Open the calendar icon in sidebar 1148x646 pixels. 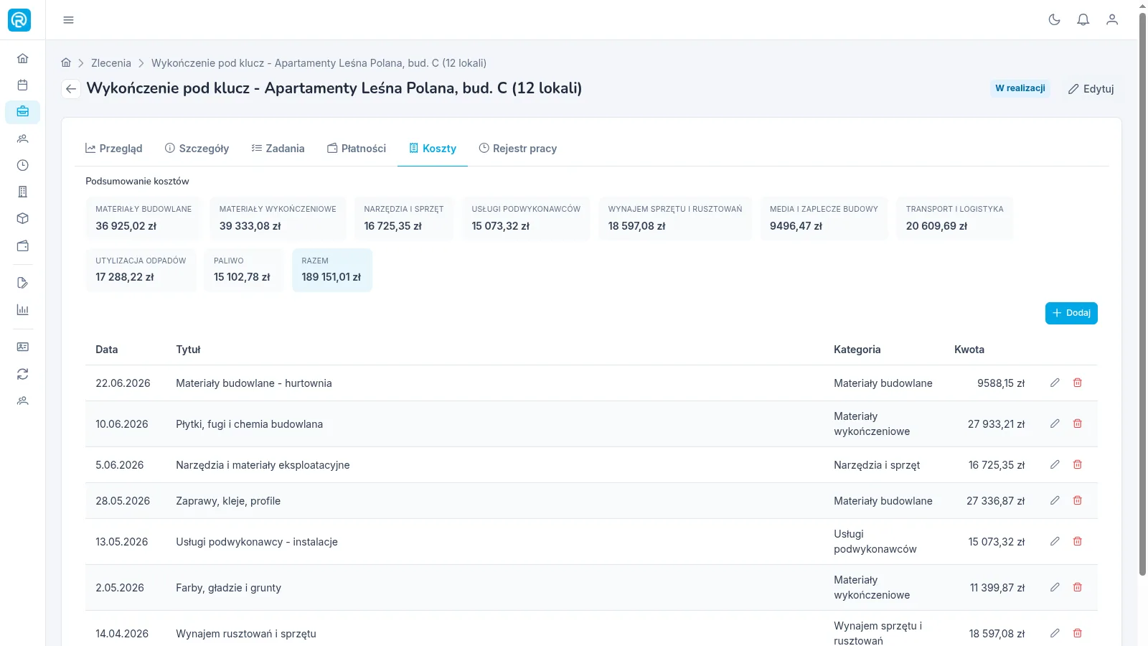point(22,85)
